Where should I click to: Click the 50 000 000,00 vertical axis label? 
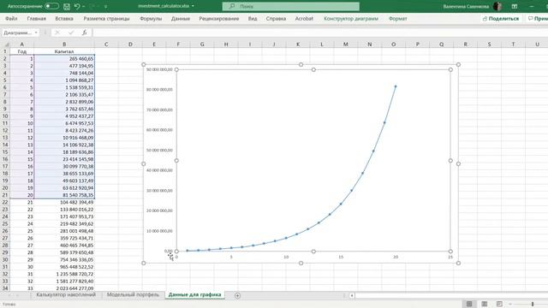(159, 151)
